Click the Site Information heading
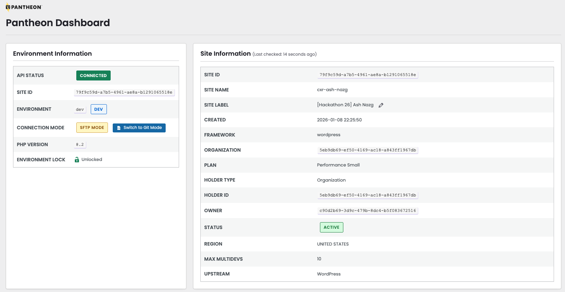Viewport: 565px width, 292px height. pos(225,54)
